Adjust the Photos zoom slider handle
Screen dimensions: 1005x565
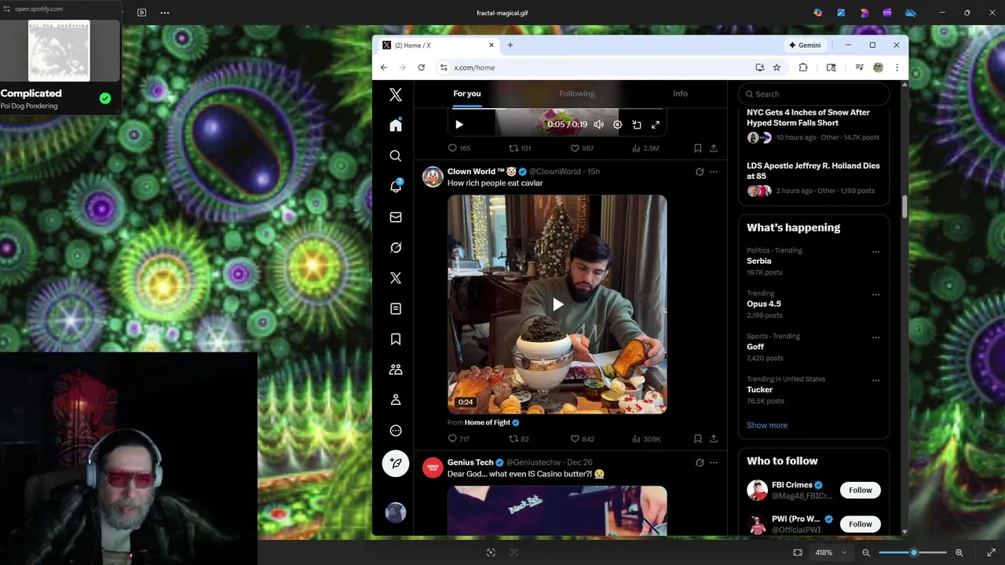tap(914, 552)
